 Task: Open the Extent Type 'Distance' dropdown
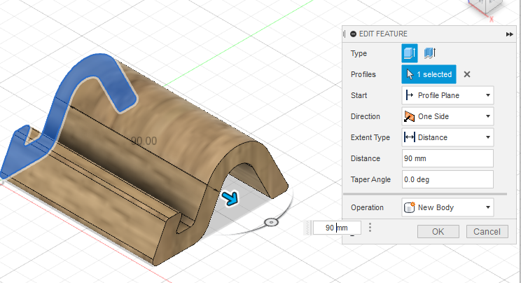447,137
